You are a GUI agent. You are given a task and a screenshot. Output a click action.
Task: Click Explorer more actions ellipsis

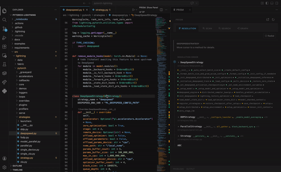(x=56, y=10)
